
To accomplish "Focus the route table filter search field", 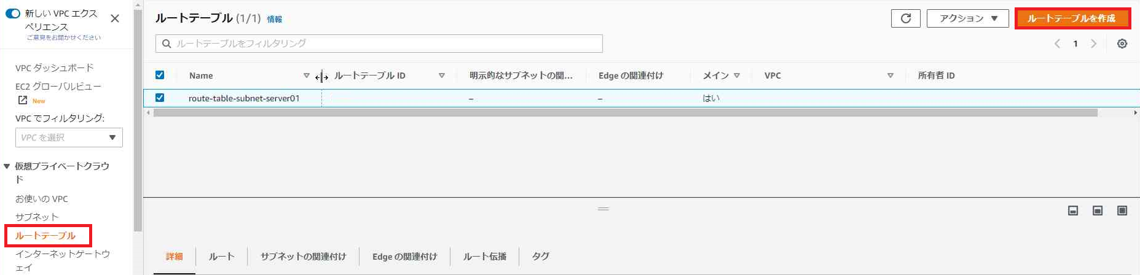I will [379, 44].
